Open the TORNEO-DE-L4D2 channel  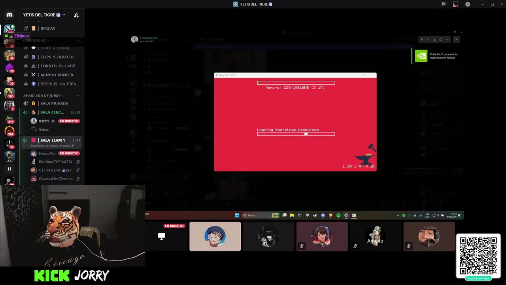[x=51, y=66]
